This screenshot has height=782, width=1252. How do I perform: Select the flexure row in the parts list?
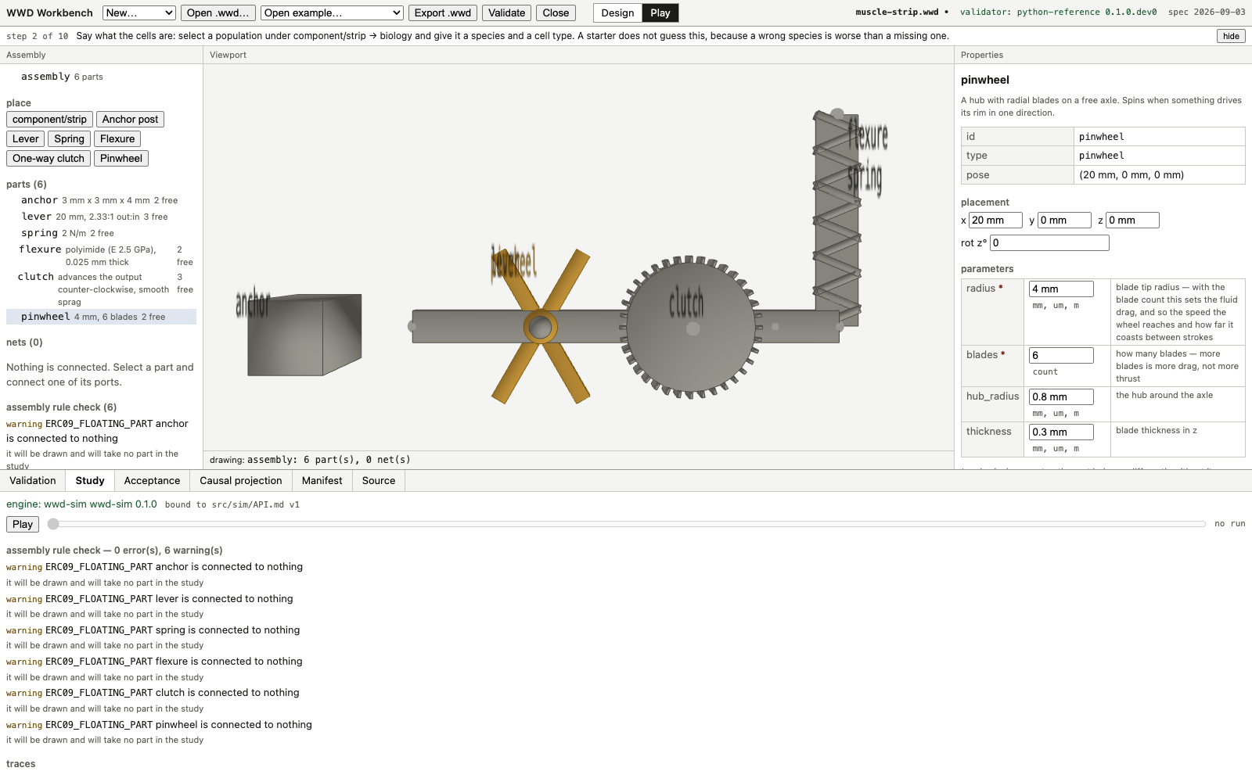(101, 256)
